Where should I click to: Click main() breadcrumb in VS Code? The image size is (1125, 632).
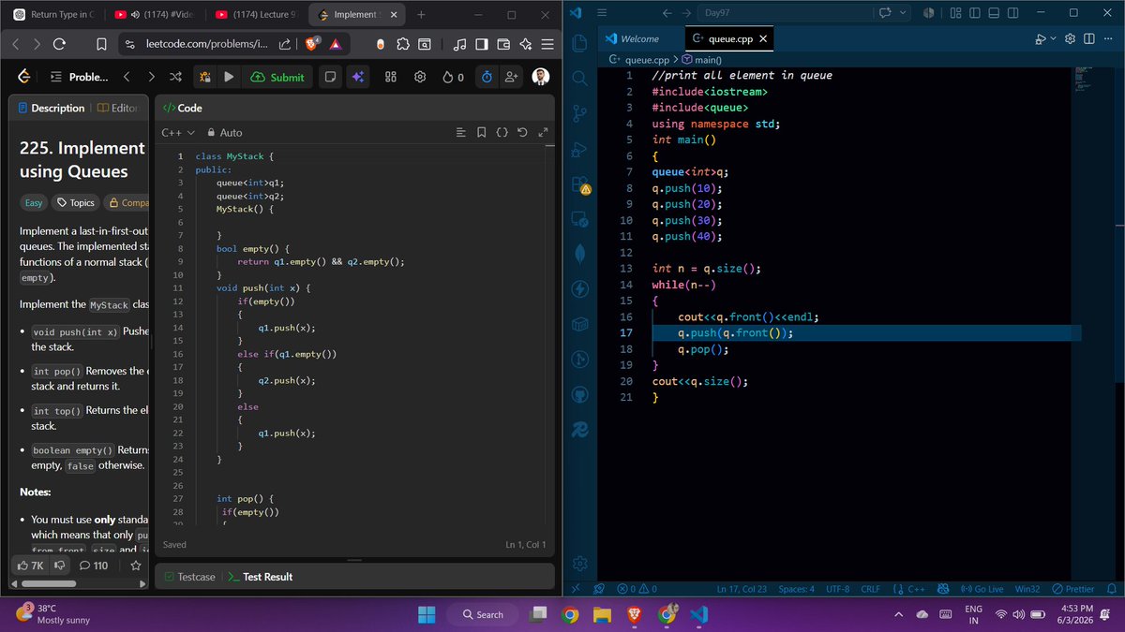tap(701, 59)
